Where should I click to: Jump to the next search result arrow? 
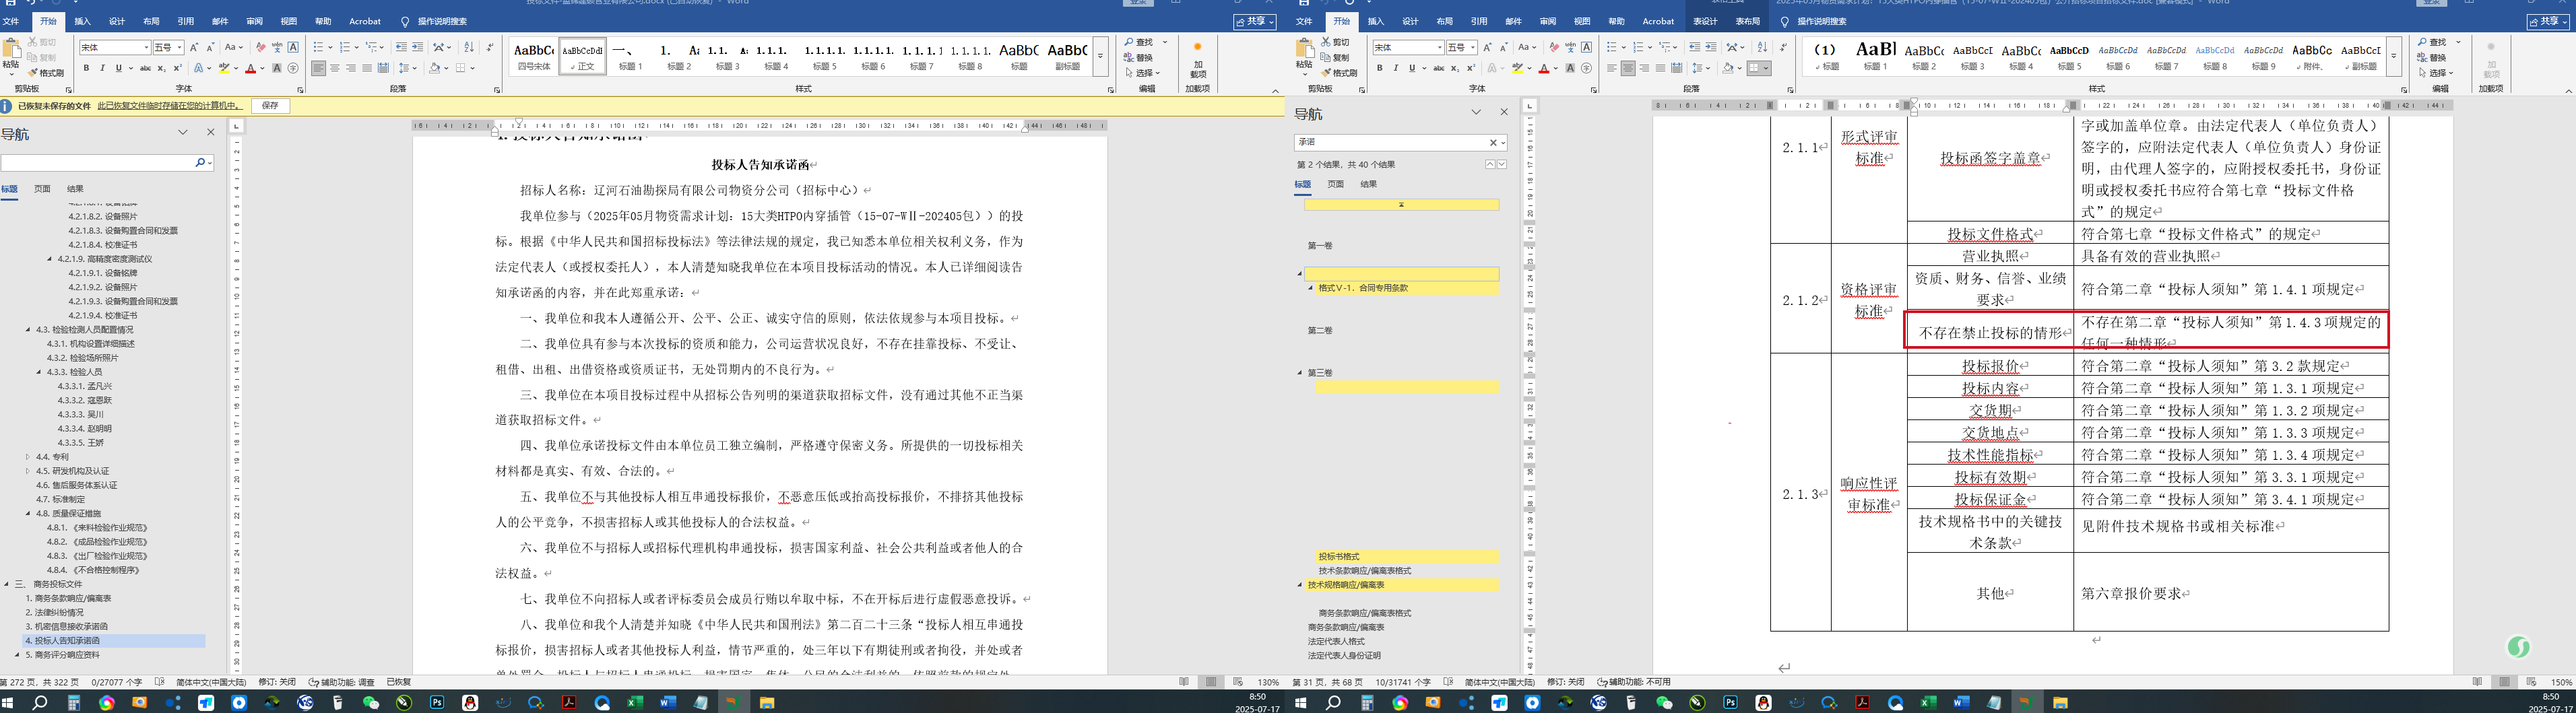pos(1502,164)
